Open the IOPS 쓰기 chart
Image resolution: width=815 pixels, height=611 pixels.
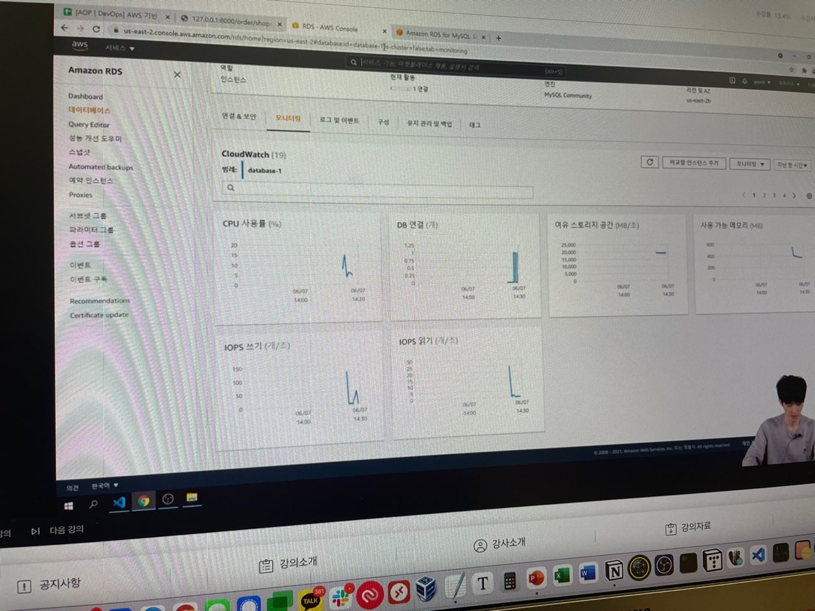click(x=299, y=390)
